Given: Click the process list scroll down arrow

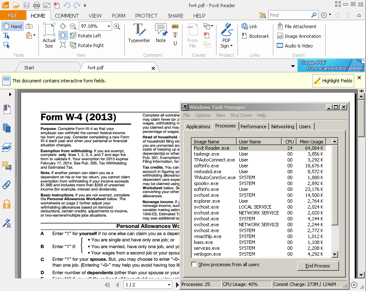Looking at the screenshot, I should tap(335, 254).
